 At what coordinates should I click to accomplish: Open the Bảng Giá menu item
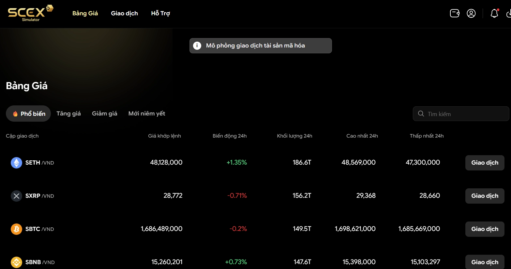tap(85, 13)
